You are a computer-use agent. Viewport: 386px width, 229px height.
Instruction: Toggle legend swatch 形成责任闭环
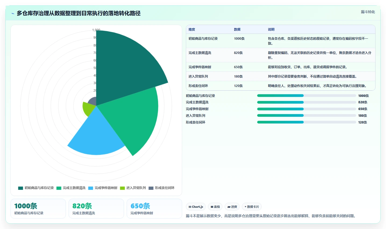[151, 188]
